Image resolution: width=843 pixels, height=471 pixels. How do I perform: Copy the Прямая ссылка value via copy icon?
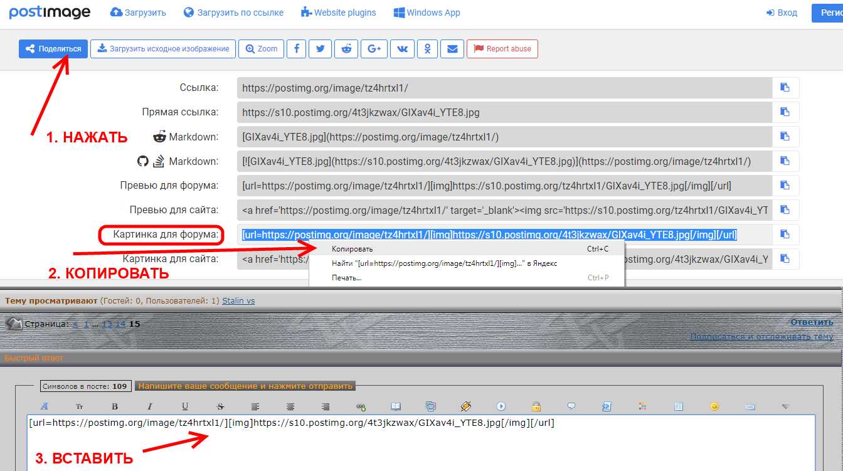[785, 112]
